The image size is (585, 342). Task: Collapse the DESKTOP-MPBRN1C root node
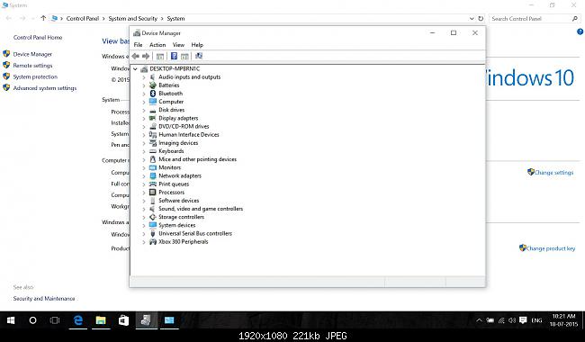click(x=135, y=69)
